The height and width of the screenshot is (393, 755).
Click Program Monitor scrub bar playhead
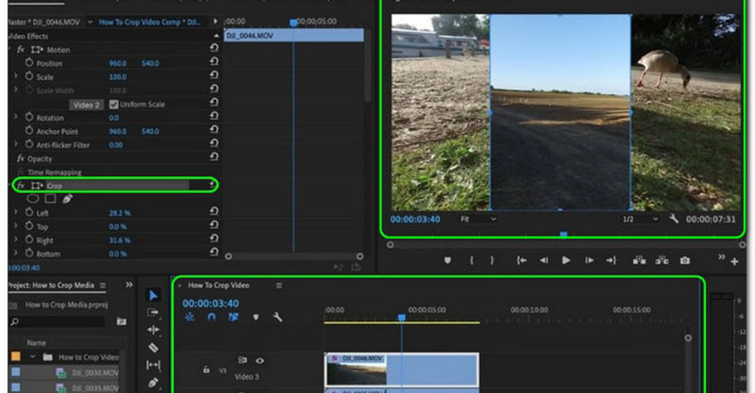[x=563, y=235]
